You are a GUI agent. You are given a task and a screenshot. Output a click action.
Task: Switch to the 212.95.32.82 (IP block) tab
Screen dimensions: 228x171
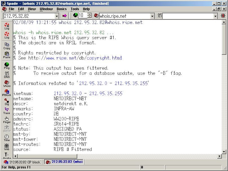tap(22, 162)
